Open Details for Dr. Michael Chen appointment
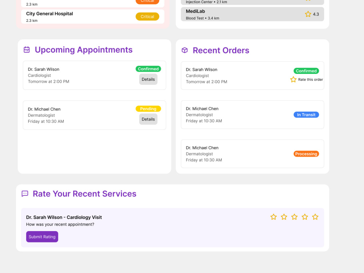 148,119
